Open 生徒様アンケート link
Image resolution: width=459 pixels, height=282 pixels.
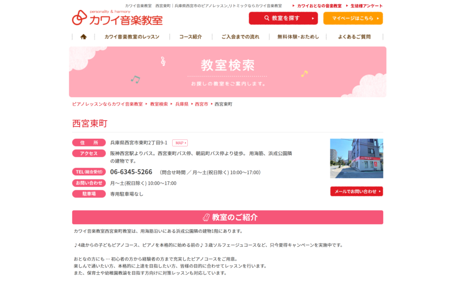coord(367,6)
